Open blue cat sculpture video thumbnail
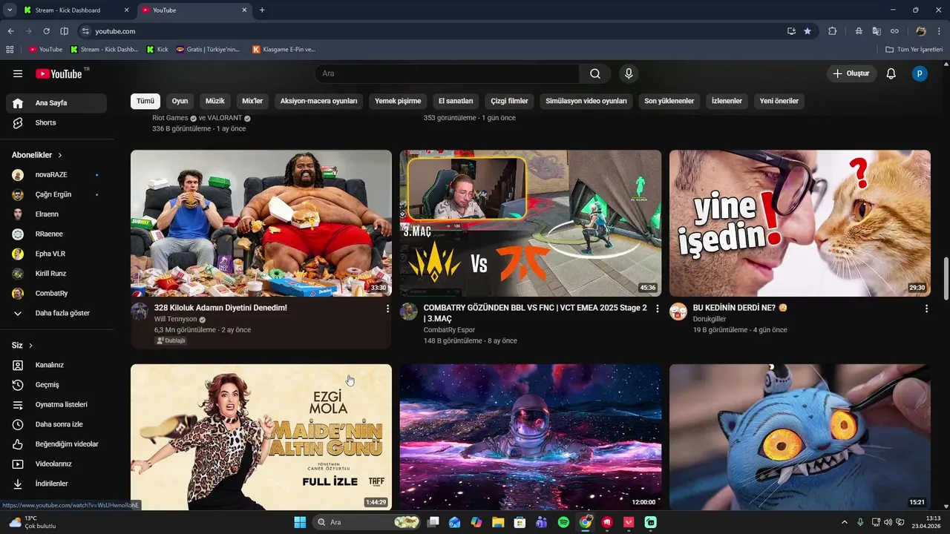Screen dimensions: 950x534 800,437
